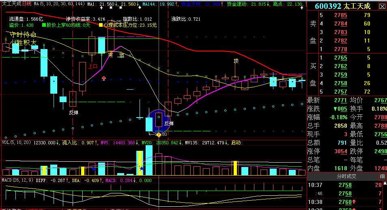Click the 最新 price value 2771
Screen dimensions: 387x210
point(341,101)
